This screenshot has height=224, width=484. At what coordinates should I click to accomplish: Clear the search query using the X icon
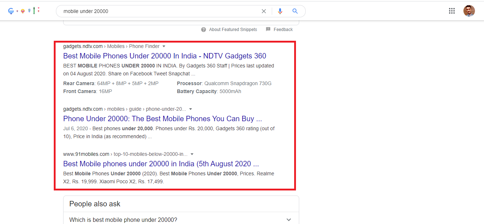[264, 11]
